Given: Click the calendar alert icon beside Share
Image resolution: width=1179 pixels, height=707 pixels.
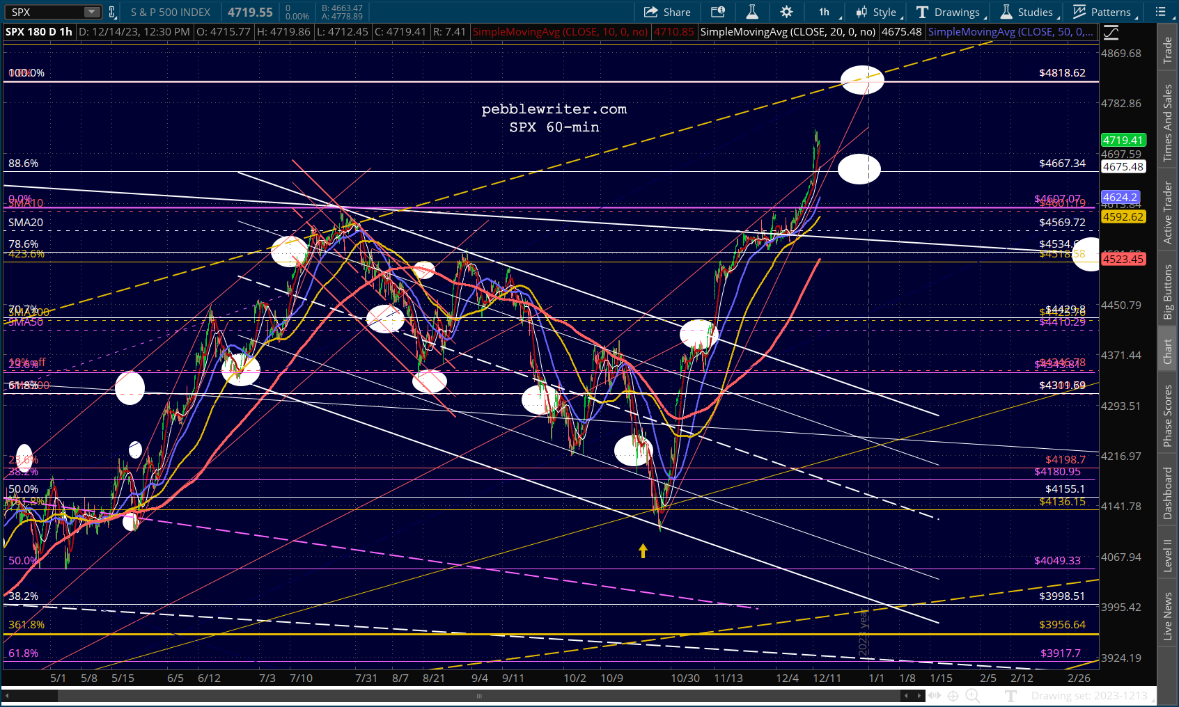Looking at the screenshot, I should 718,12.
